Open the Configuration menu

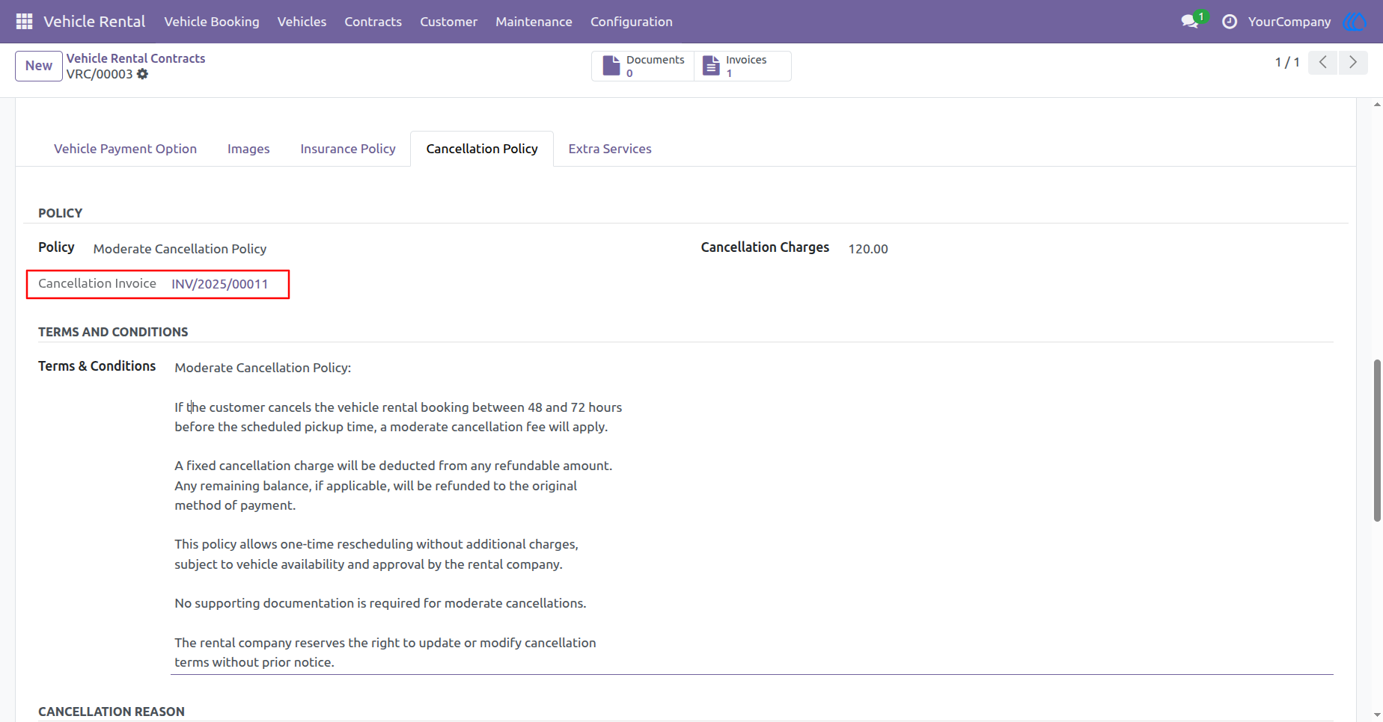tap(632, 22)
